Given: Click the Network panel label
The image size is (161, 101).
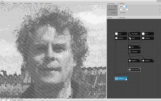Looking at the screenshot, I should [110, 18].
